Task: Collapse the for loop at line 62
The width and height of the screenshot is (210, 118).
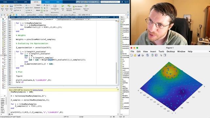Action: click(x=15, y=23)
